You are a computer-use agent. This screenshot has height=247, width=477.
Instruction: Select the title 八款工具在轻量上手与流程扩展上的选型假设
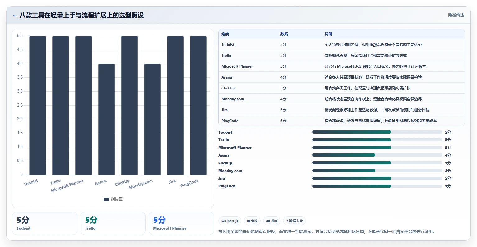[x=81, y=15]
